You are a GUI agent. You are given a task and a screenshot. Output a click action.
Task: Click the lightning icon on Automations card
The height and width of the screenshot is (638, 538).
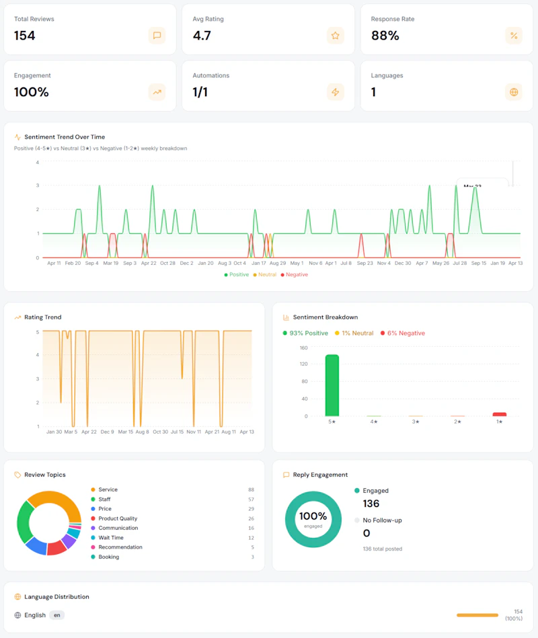coord(335,92)
